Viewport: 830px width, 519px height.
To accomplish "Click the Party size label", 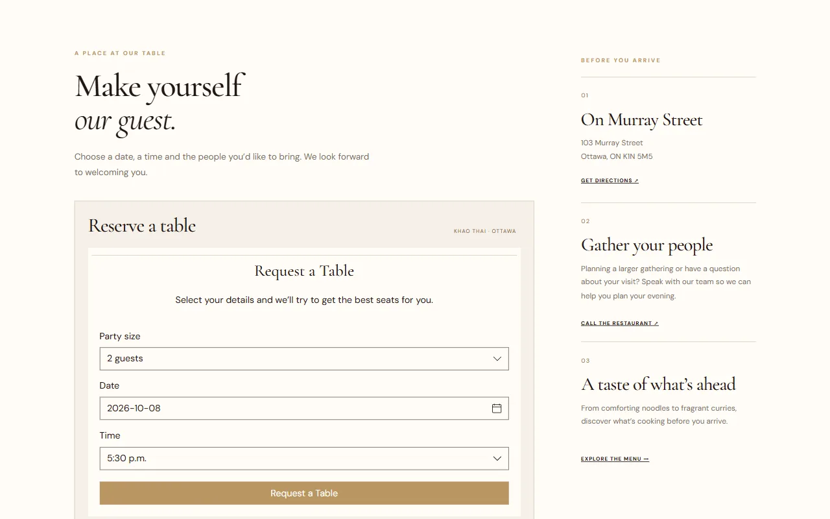I will click(120, 336).
